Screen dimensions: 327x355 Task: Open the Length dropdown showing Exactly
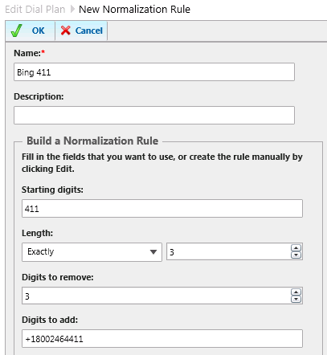click(x=92, y=252)
